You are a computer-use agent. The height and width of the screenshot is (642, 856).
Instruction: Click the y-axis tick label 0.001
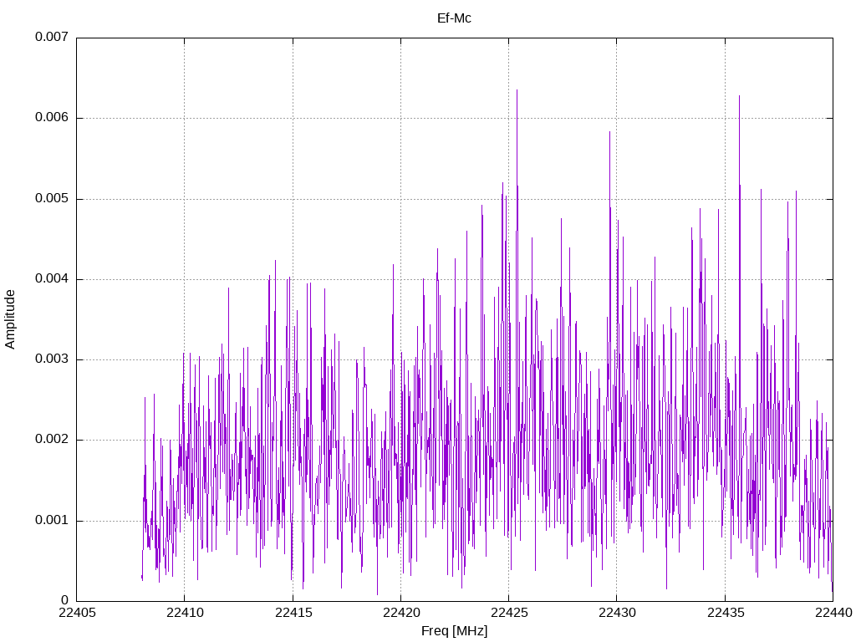tap(52, 520)
